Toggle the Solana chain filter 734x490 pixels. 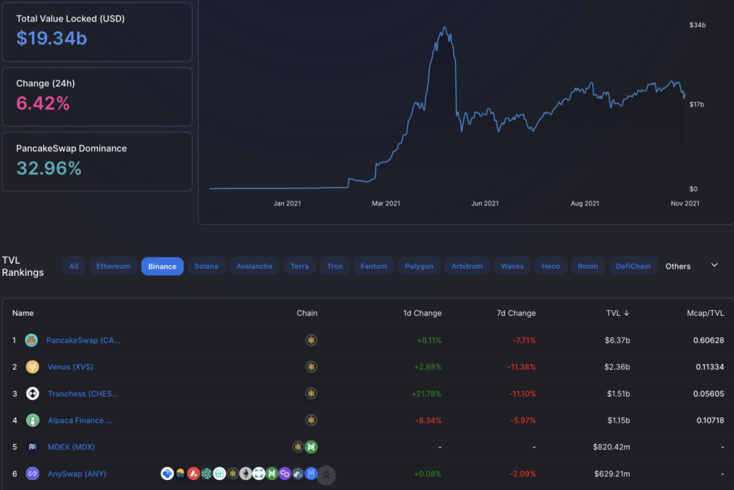pos(206,266)
